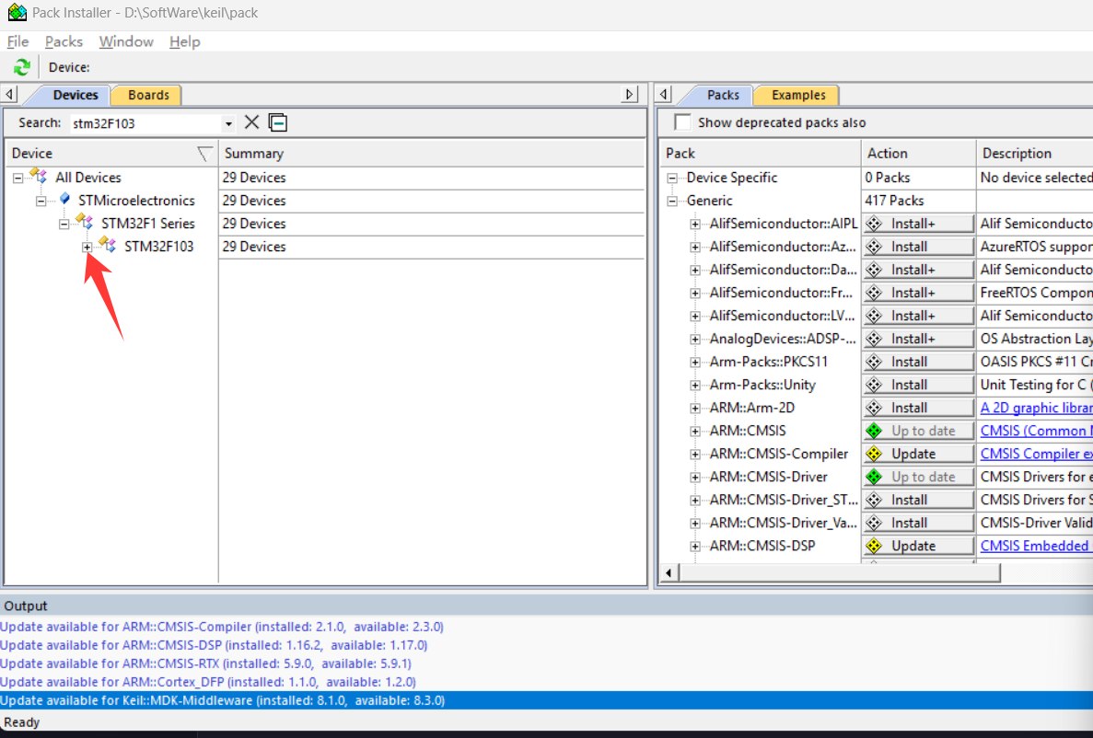Click the STMicroelectronics vendor icon
The image size is (1093, 738).
tap(64, 200)
